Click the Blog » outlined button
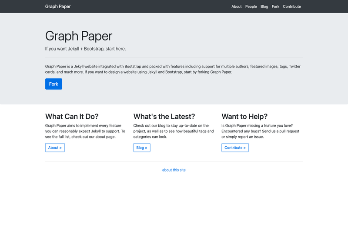The width and height of the screenshot is (348, 232). (x=142, y=148)
